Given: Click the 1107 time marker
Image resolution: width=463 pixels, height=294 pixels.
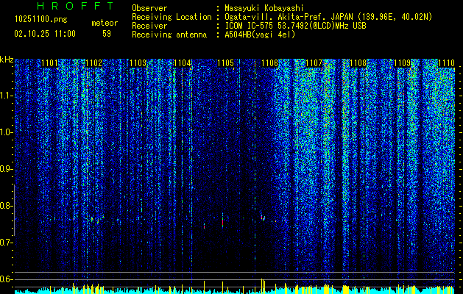Looking at the screenshot, I should (314, 63).
